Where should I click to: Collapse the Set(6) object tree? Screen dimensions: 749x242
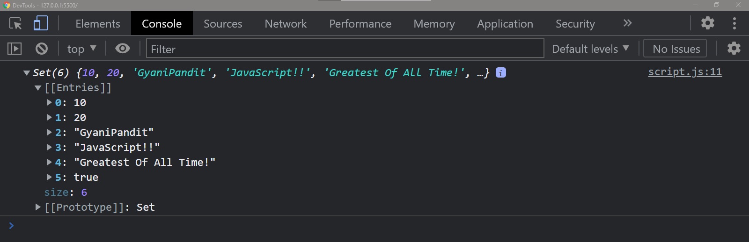[27, 73]
